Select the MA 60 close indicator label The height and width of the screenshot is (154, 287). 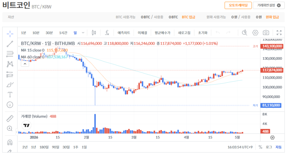[33, 57]
